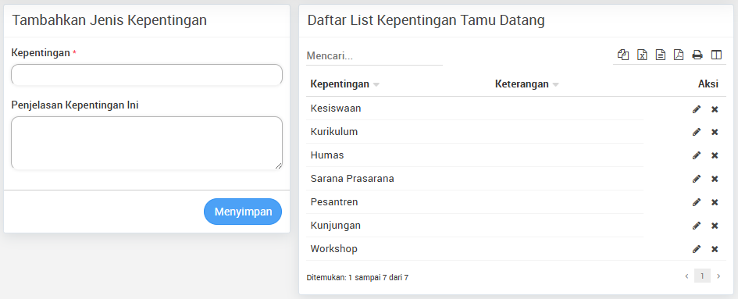Focus the Mencari search box

pyautogui.click(x=374, y=55)
